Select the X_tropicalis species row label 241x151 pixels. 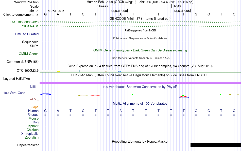pyautogui.click(x=30, y=134)
